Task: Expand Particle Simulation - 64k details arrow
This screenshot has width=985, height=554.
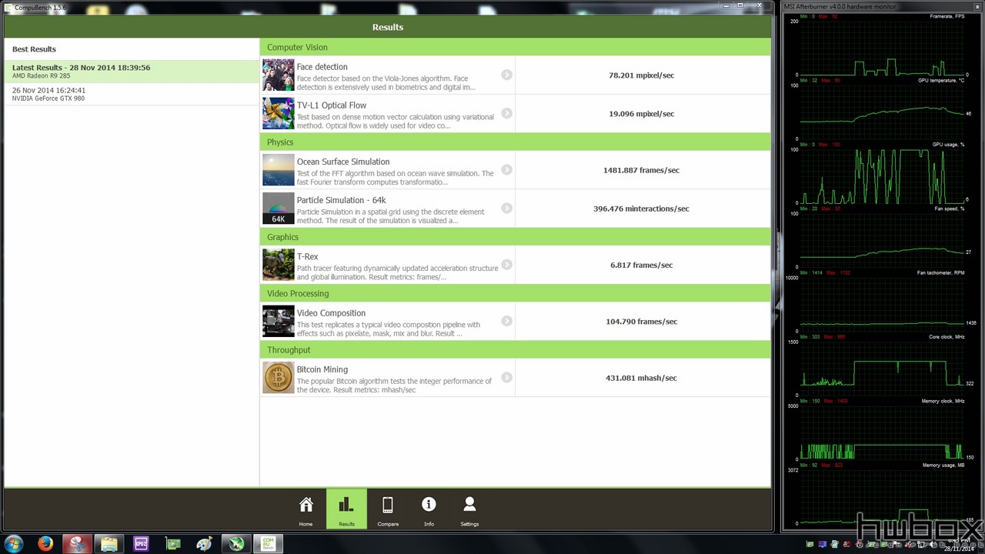Action: 506,208
